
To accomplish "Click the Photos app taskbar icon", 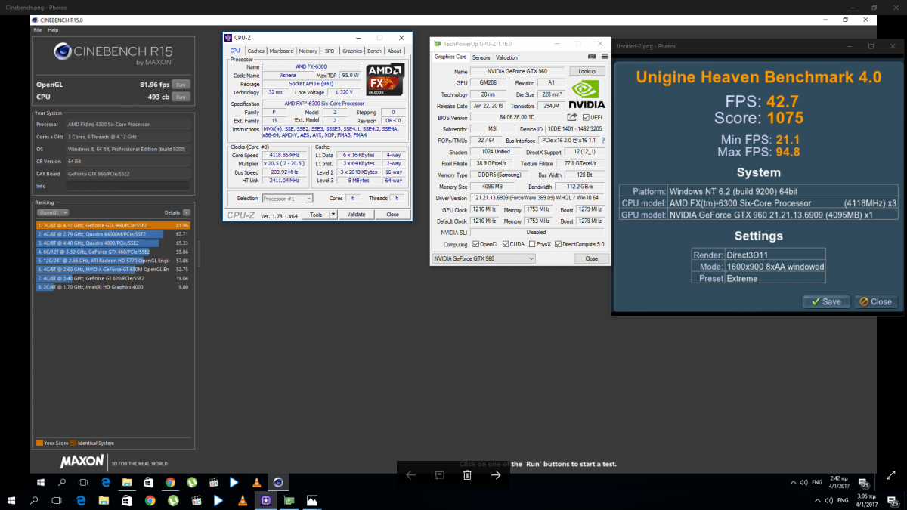I will [311, 500].
